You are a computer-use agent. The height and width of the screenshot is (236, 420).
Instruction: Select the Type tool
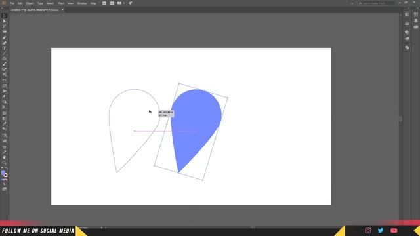[x=5, y=49]
